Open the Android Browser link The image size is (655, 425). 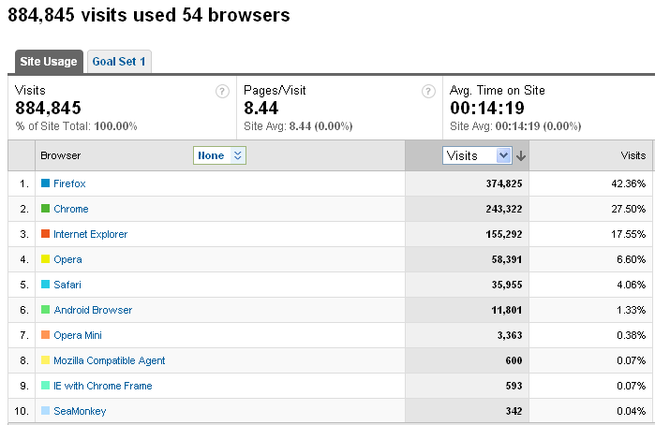pos(93,310)
